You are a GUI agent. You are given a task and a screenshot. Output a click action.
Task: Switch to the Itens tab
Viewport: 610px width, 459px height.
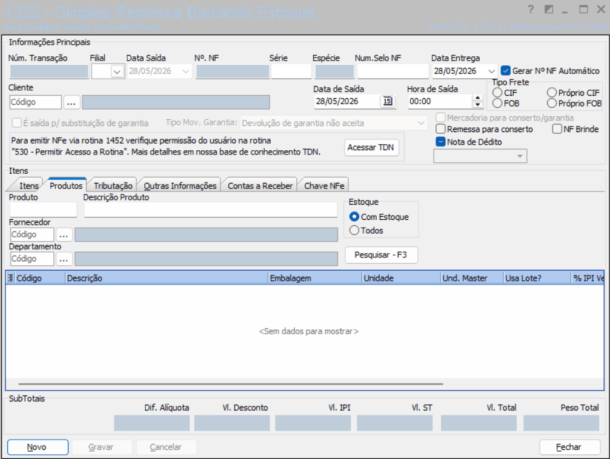[x=29, y=186]
